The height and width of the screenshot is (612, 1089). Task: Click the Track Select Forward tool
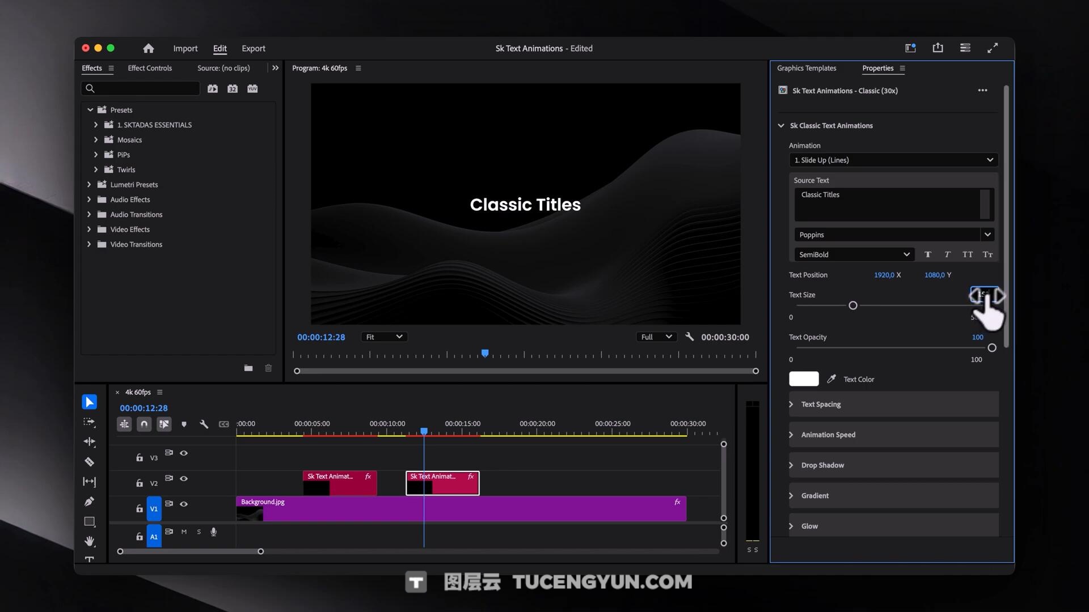click(89, 422)
